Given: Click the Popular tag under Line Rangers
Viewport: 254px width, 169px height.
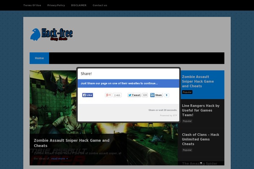Looking at the screenshot, I should click(187, 121).
